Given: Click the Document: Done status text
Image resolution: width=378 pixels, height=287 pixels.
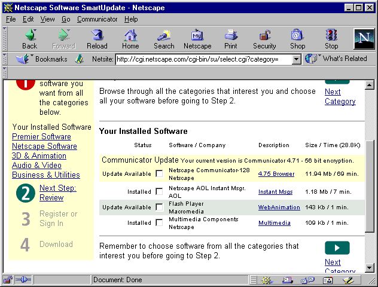Looking at the screenshot, I should (x=118, y=280).
